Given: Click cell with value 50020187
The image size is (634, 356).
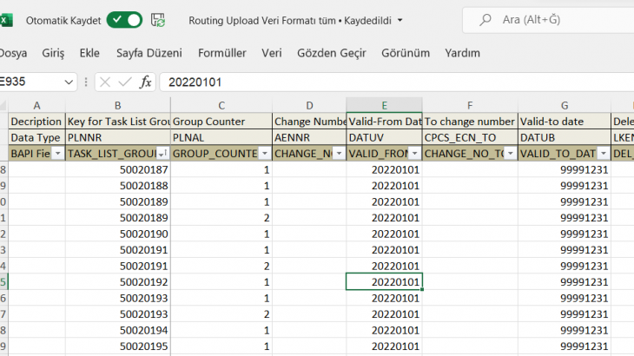Looking at the screenshot, I should tap(117, 169).
